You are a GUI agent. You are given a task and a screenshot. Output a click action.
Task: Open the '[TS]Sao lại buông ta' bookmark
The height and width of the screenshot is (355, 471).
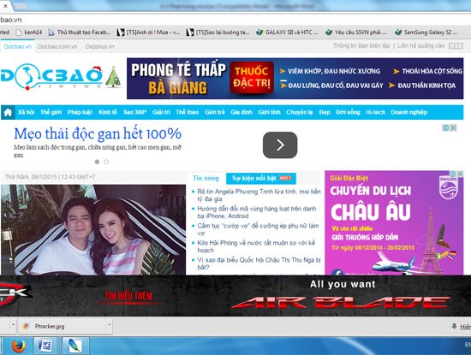[218, 33]
